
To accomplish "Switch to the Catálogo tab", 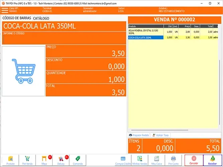I will [x=41, y=18].
